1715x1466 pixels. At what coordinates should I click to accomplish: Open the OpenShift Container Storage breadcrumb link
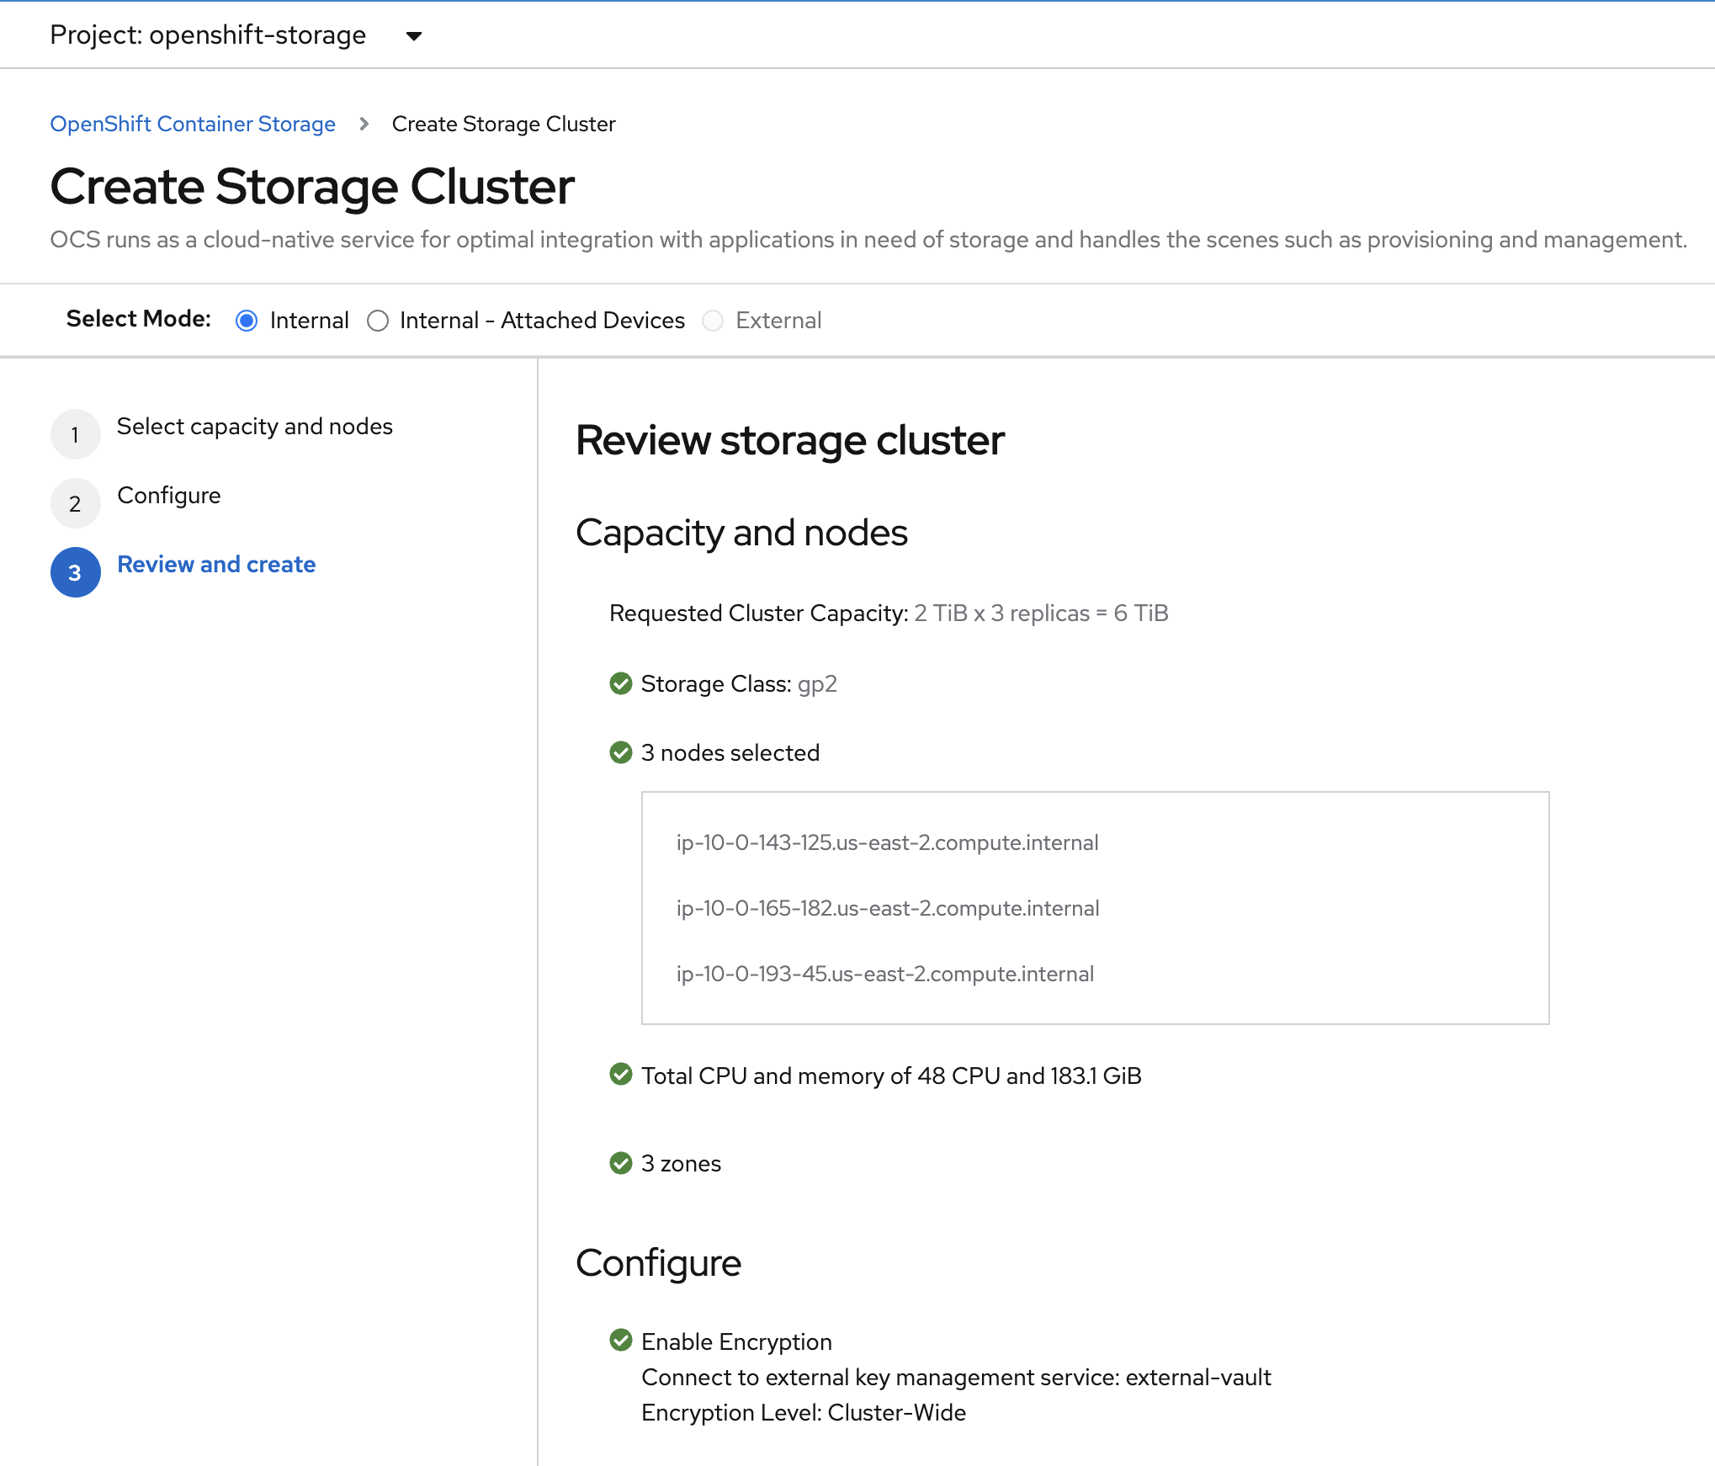(193, 124)
